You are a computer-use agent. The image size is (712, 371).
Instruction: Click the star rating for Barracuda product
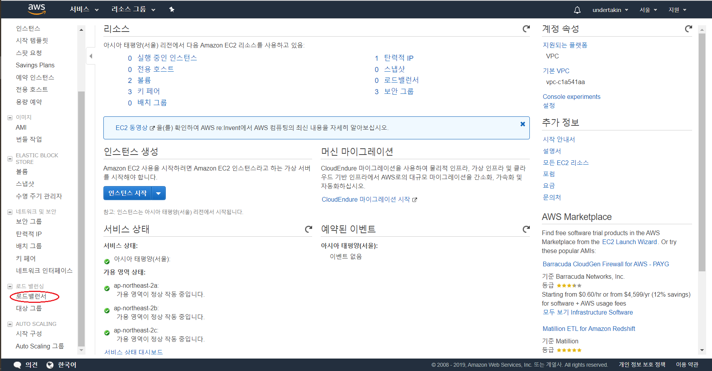(569, 286)
